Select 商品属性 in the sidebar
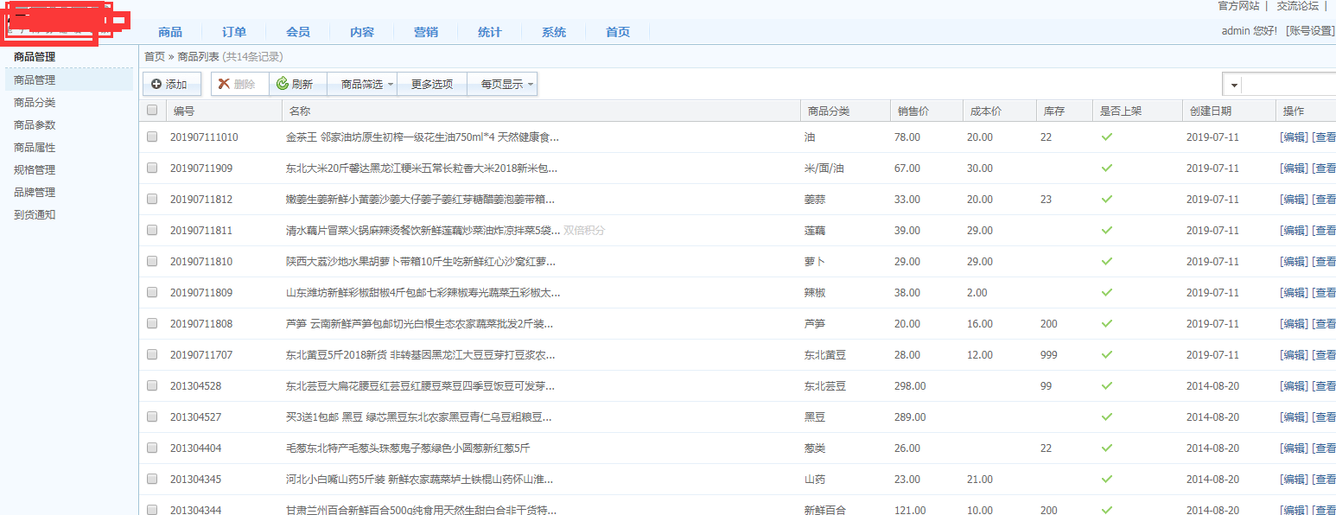 click(x=35, y=147)
